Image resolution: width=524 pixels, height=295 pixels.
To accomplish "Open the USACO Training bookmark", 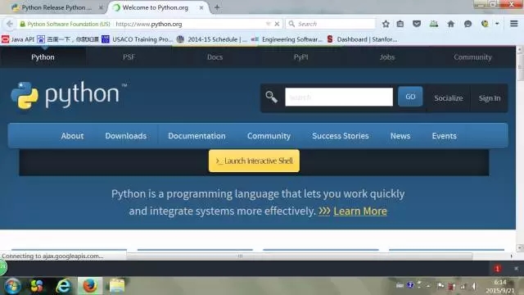I will tap(137, 39).
